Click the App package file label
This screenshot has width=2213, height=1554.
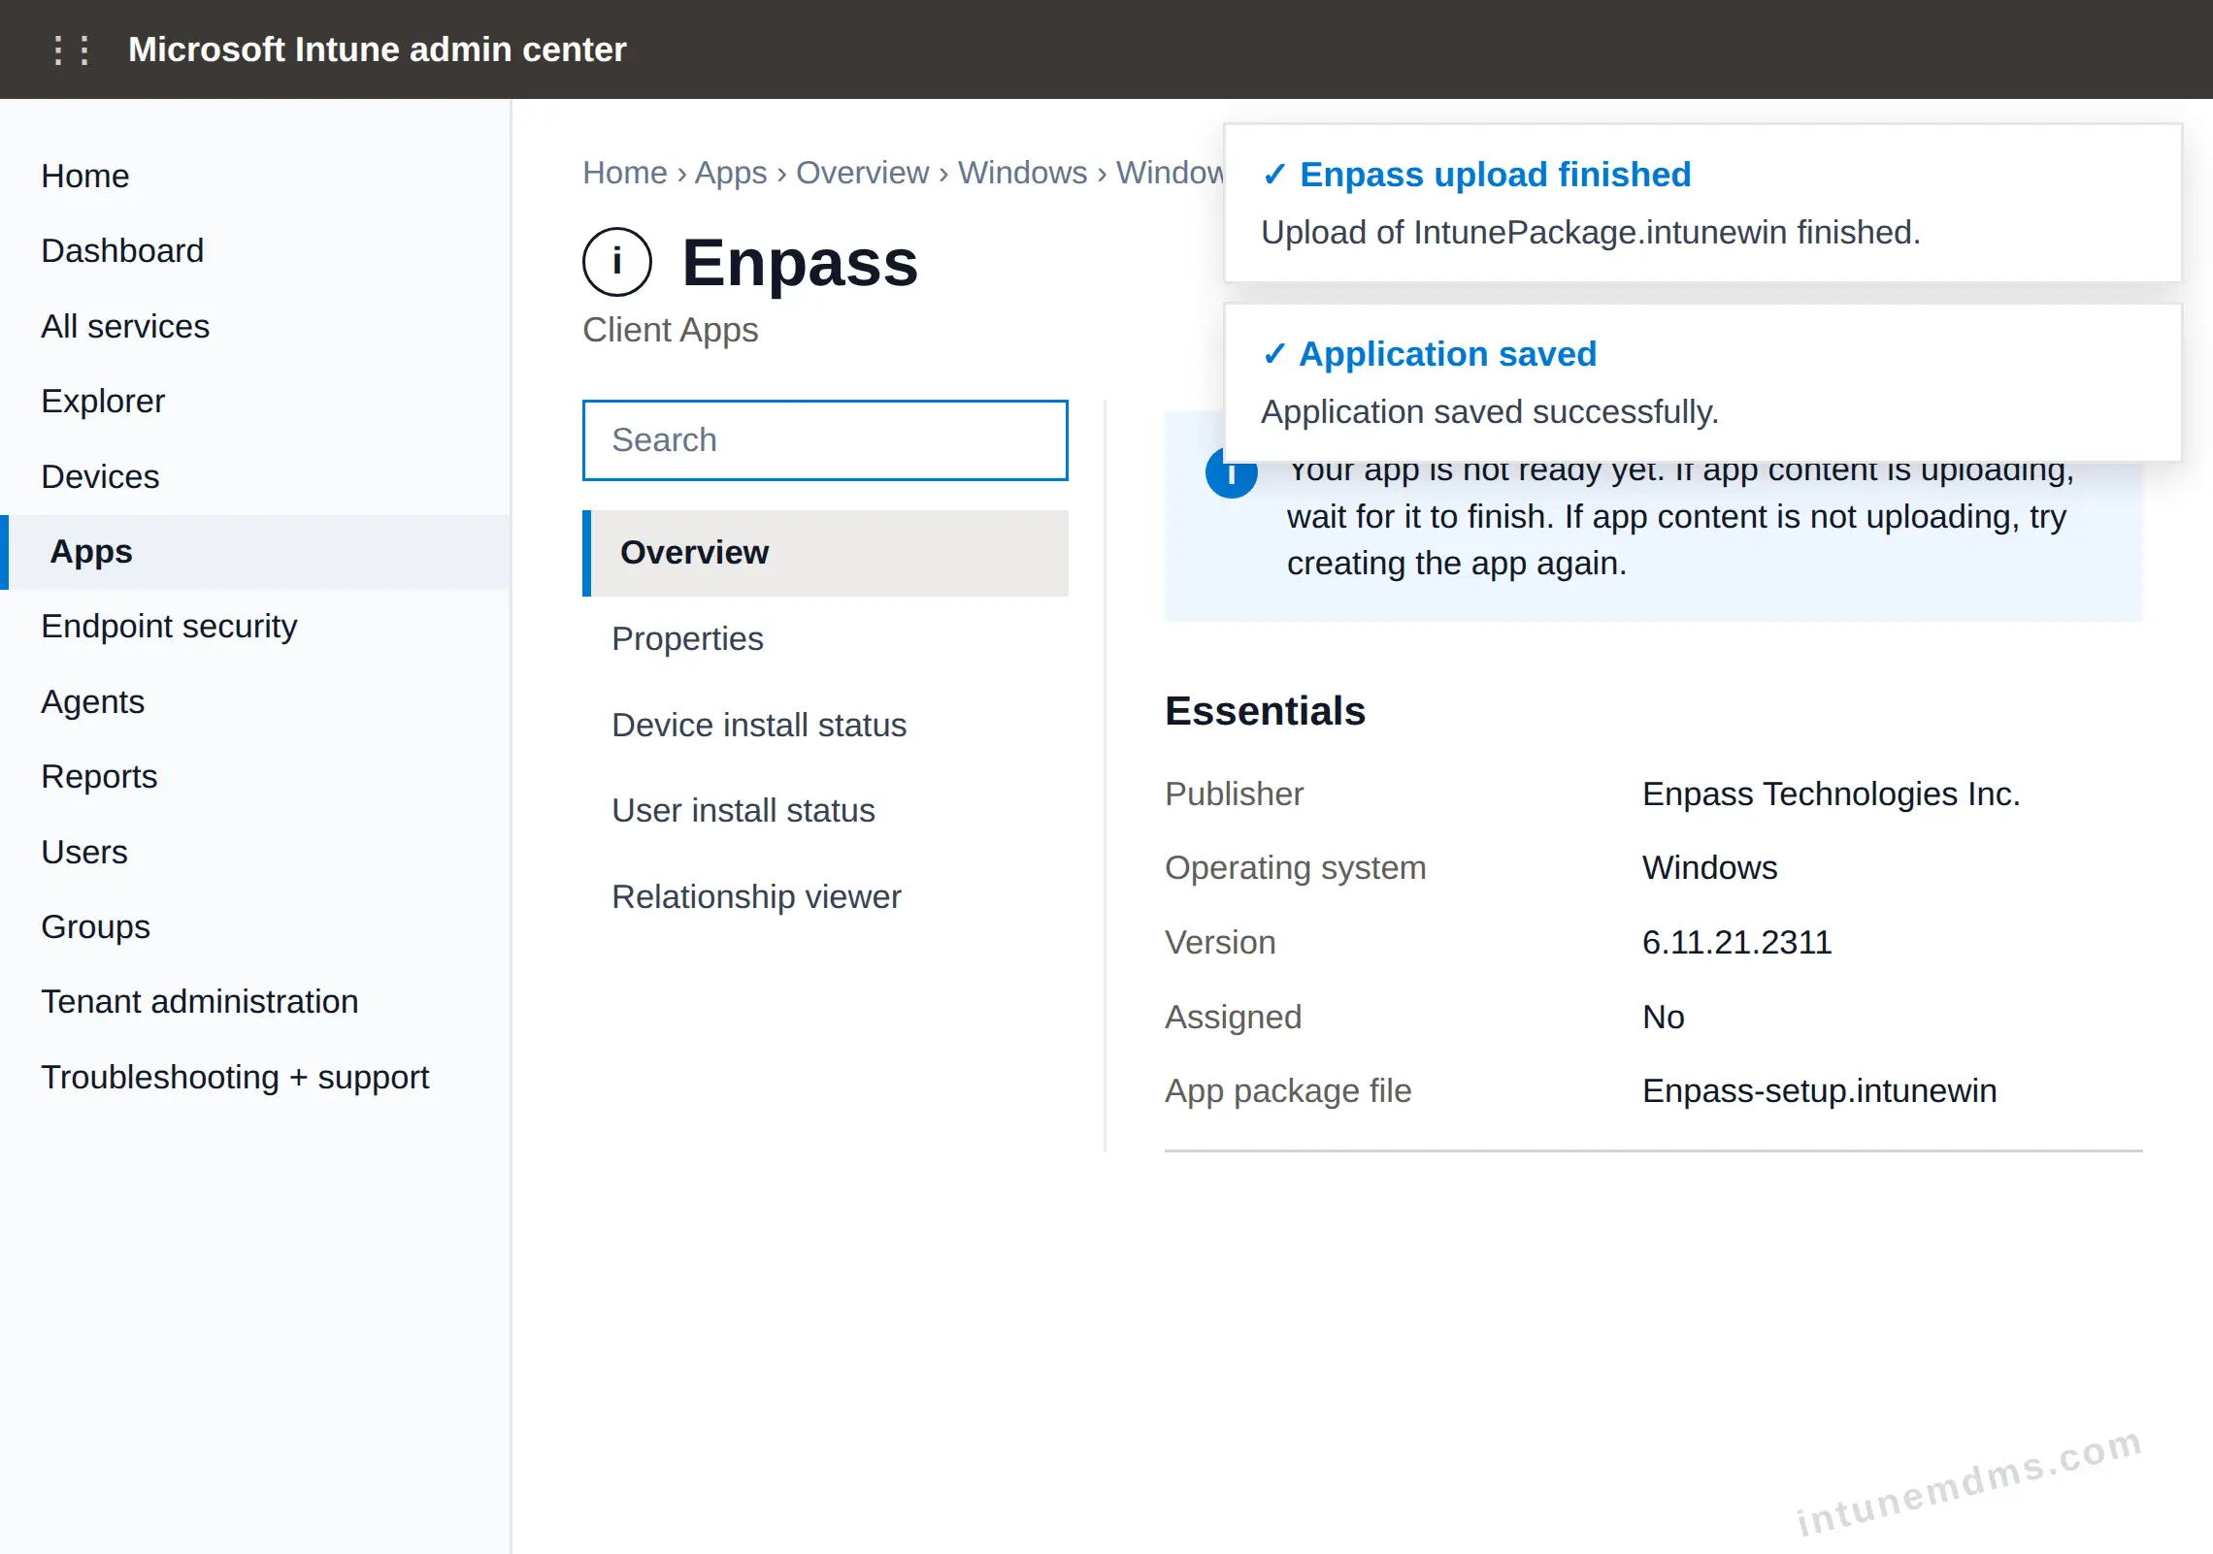tap(1288, 1091)
